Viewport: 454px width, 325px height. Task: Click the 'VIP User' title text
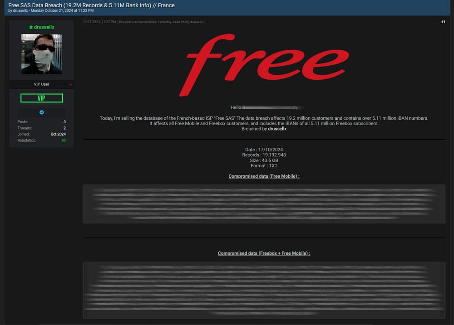(41, 84)
